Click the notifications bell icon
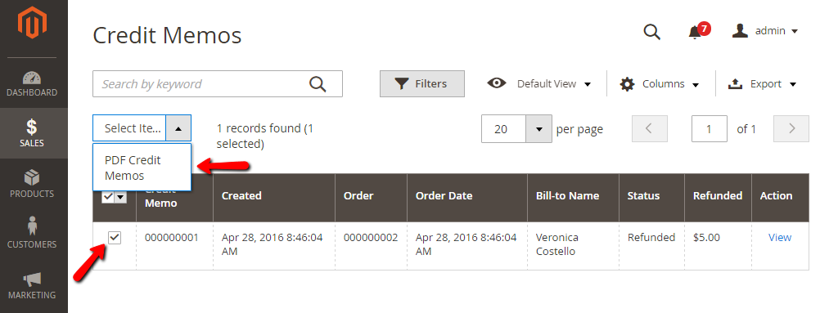This screenshot has height=313, width=829. click(x=696, y=31)
